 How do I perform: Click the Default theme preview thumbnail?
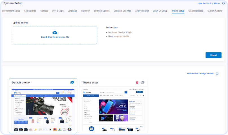43,110
